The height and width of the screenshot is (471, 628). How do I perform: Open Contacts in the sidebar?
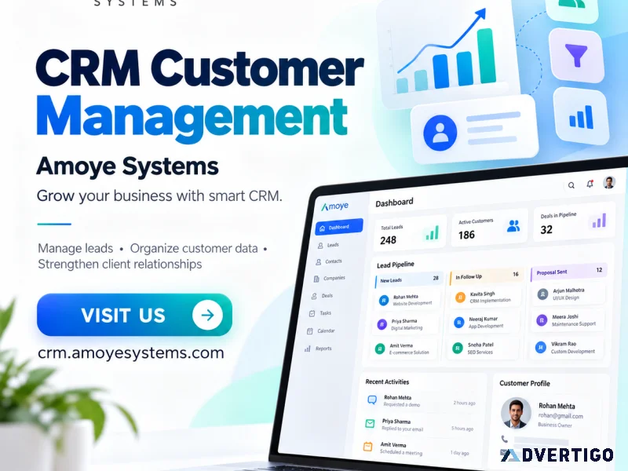click(329, 261)
